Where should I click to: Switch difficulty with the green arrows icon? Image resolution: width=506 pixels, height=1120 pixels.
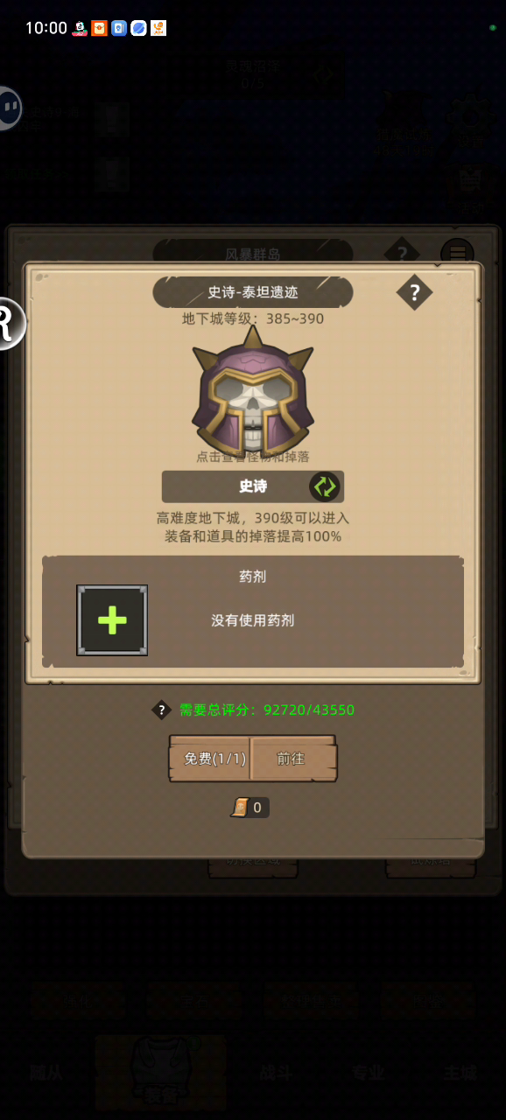click(324, 486)
